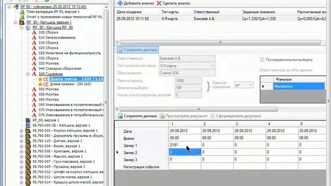The width and height of the screenshot is (331, 186).
Task: Select 035 Монтаж tree item
Action: tap(49, 64)
